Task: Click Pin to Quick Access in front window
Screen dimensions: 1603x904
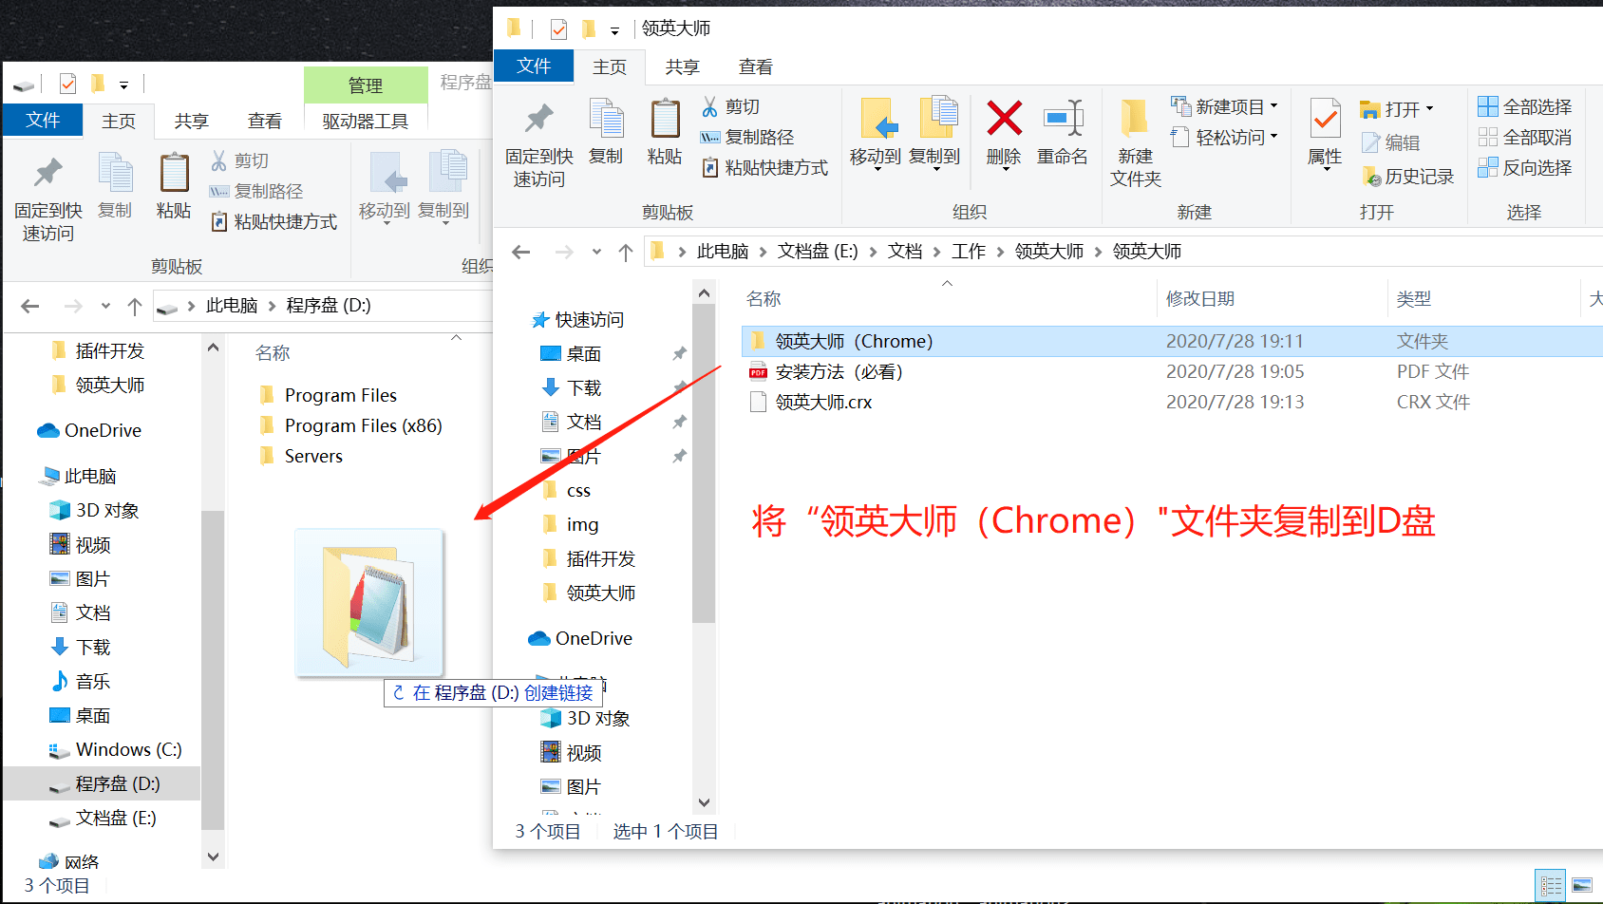Action: [538, 144]
